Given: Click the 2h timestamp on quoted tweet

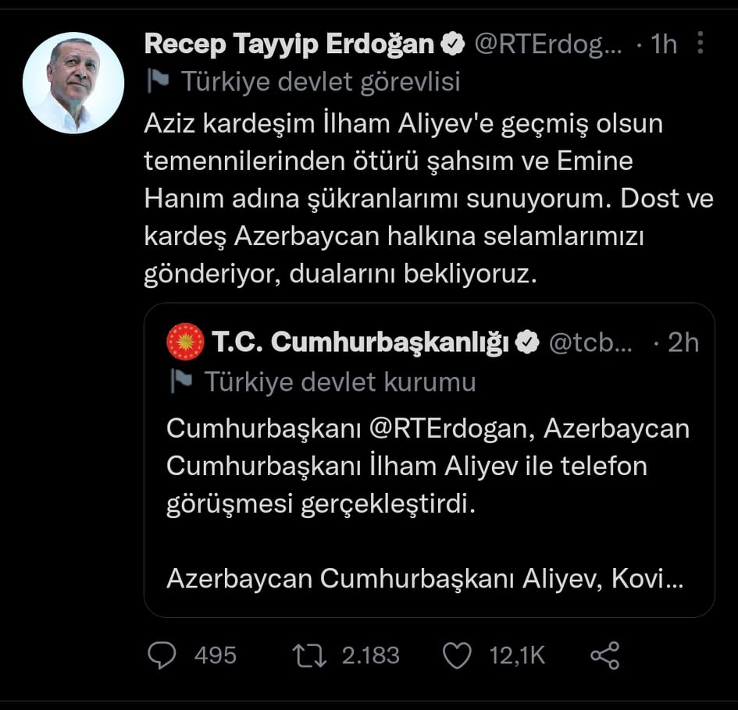Looking at the screenshot, I should tap(683, 343).
